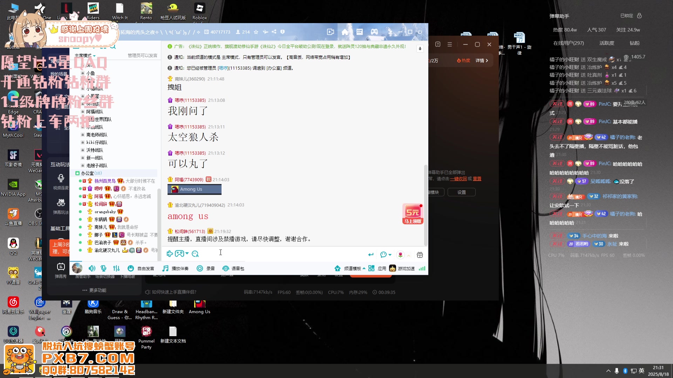The image size is (673, 378).
Task: Expand 更多功能 more functions
Action: pos(94,290)
